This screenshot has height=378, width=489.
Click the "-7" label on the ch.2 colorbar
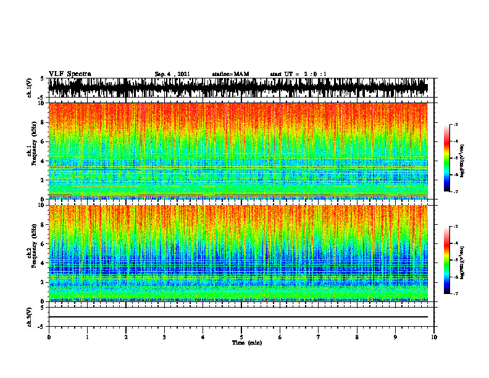click(x=455, y=293)
